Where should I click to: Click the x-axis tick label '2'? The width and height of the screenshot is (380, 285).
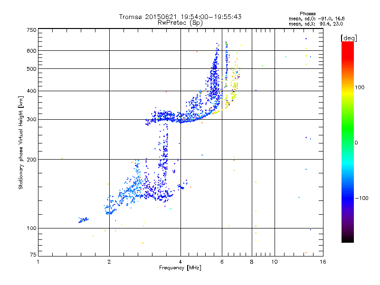109,262
